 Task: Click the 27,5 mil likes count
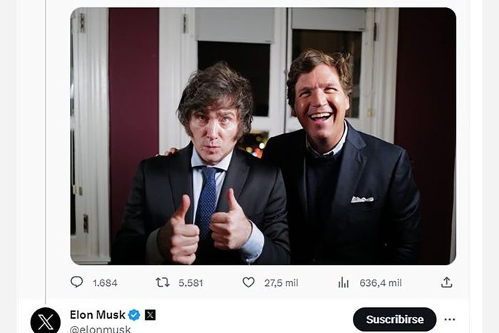click(281, 283)
